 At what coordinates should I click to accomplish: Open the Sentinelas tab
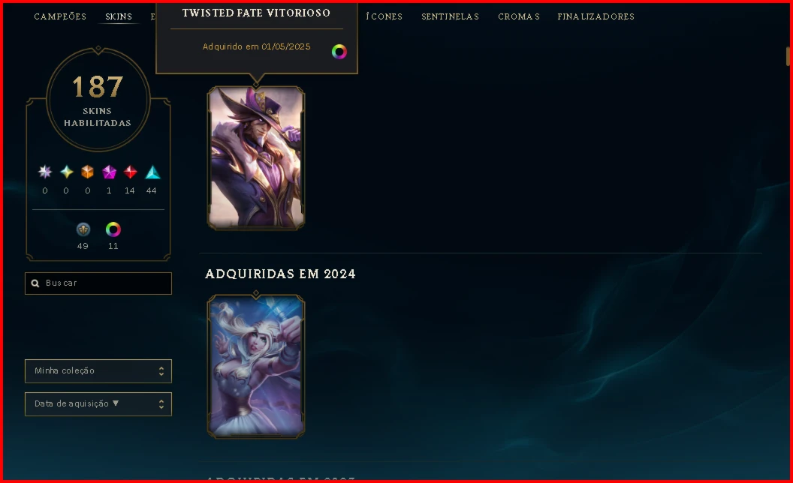click(450, 16)
